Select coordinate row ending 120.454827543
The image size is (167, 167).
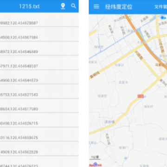39,91
